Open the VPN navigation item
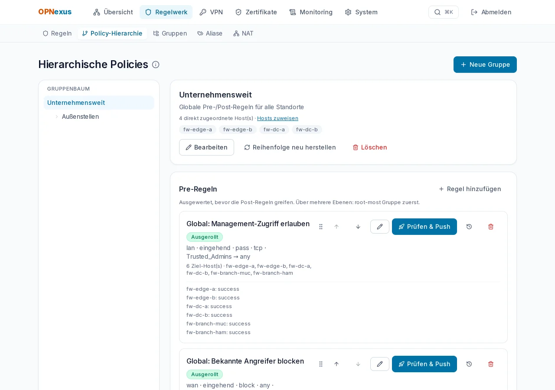 (211, 12)
